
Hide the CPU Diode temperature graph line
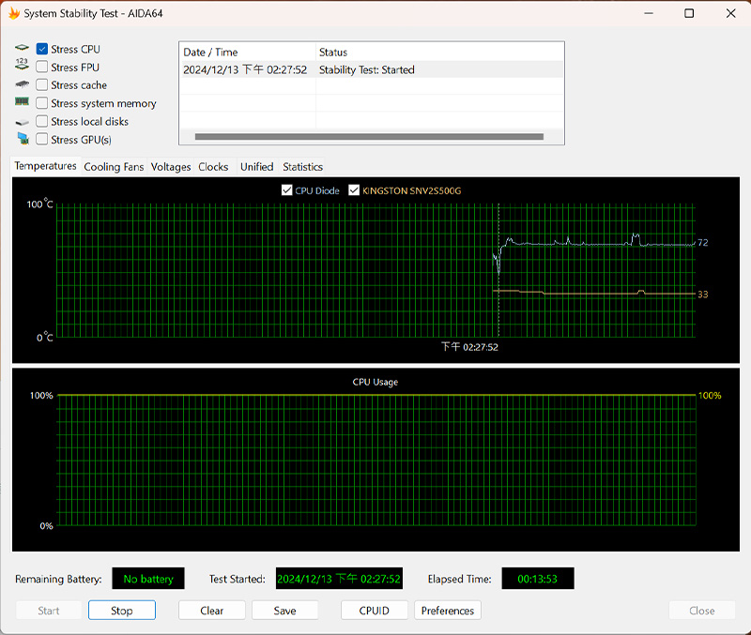pos(287,190)
